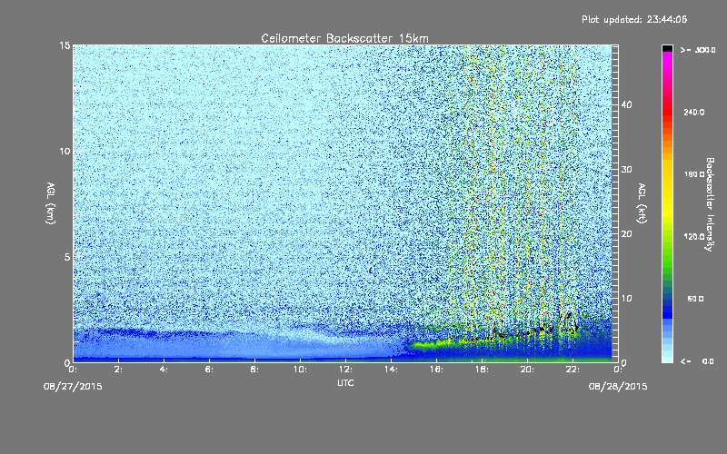This screenshot has height=454, width=727.
Task: Click the '<= 0.0' colorbar minimum label
Action: click(698, 361)
